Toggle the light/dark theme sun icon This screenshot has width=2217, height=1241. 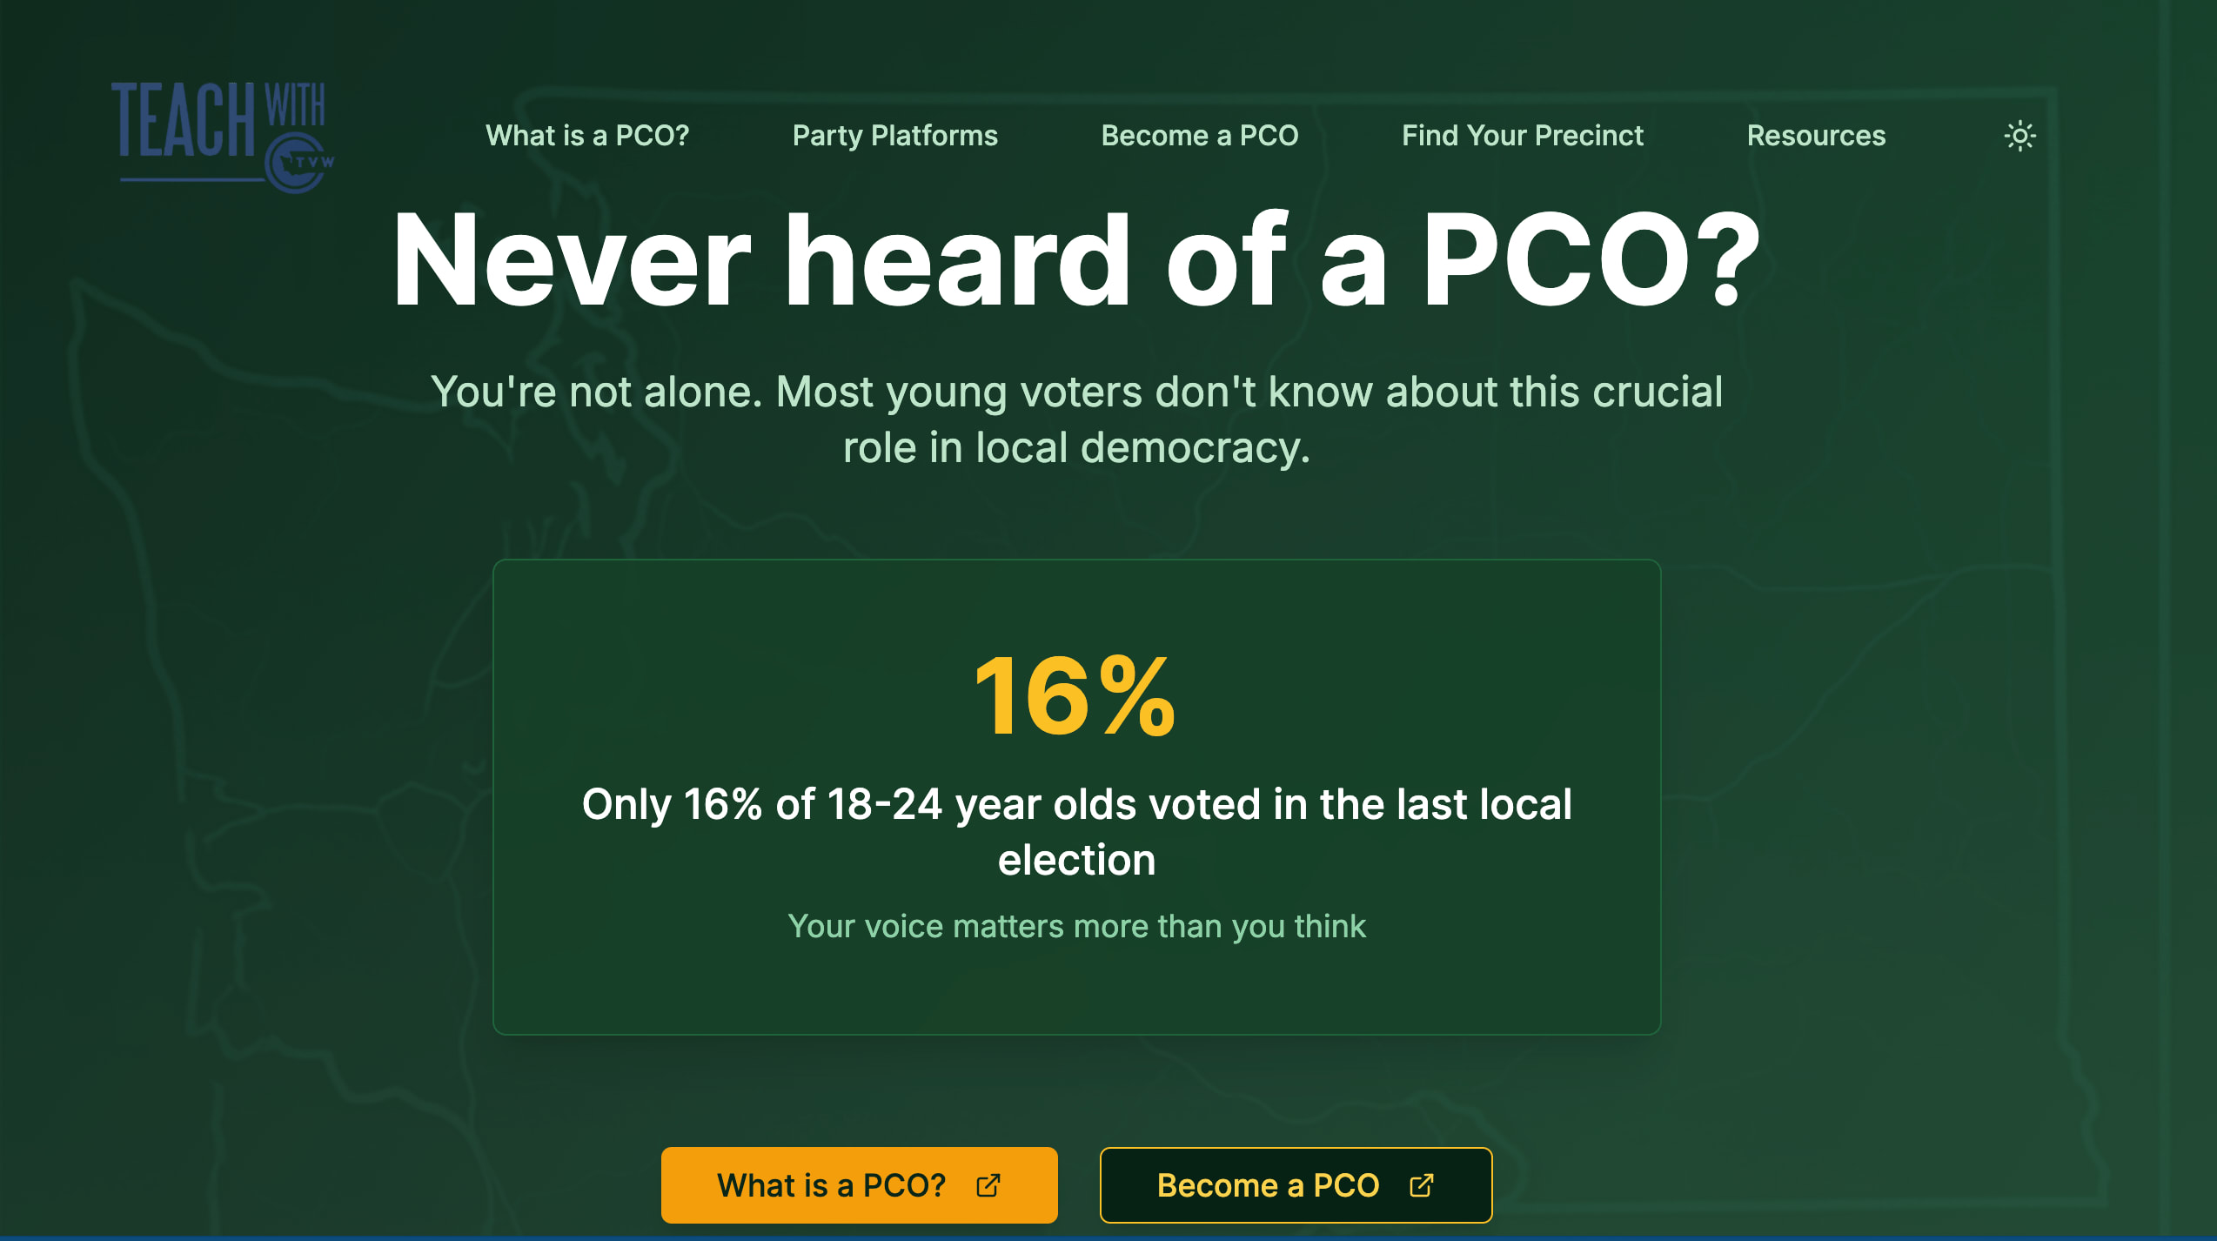pos(2019,136)
